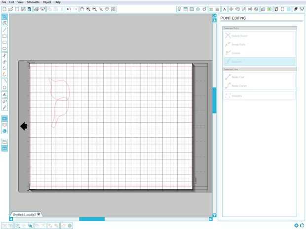Click vertical scrollbar down arrow
This screenshot has width=306, height=230.
(x=215, y=215)
